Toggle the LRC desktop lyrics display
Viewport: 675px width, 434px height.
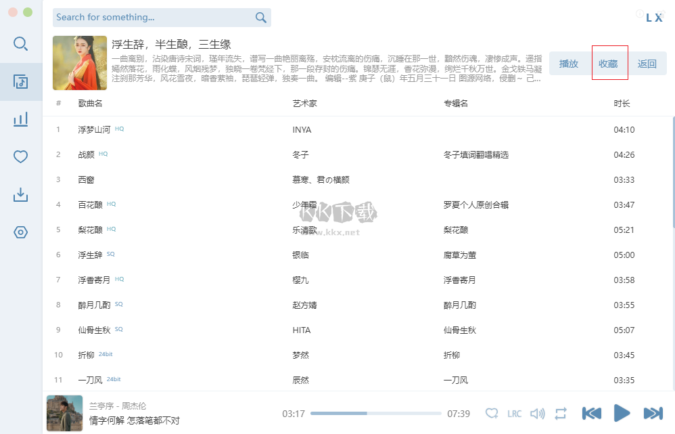pos(514,413)
